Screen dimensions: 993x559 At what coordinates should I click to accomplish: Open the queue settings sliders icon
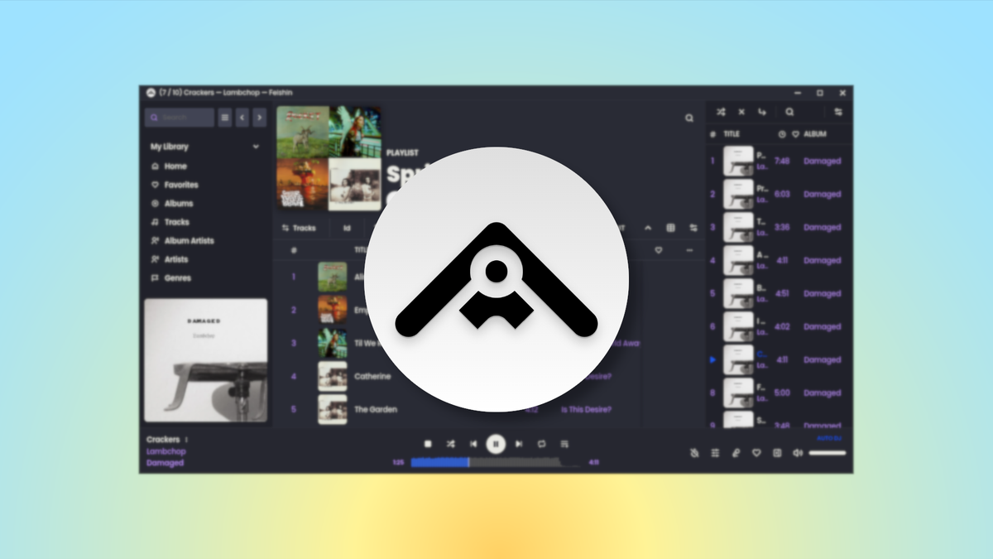click(x=838, y=112)
